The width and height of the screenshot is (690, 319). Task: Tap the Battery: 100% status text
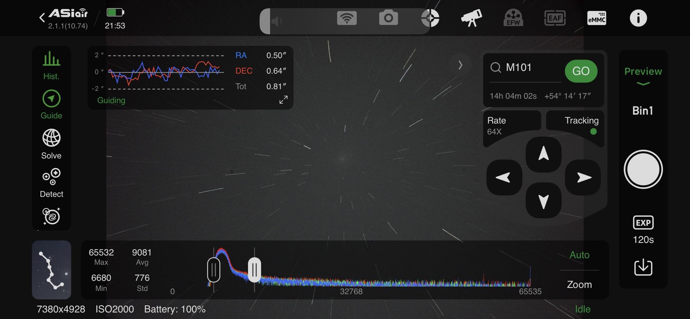(175, 309)
